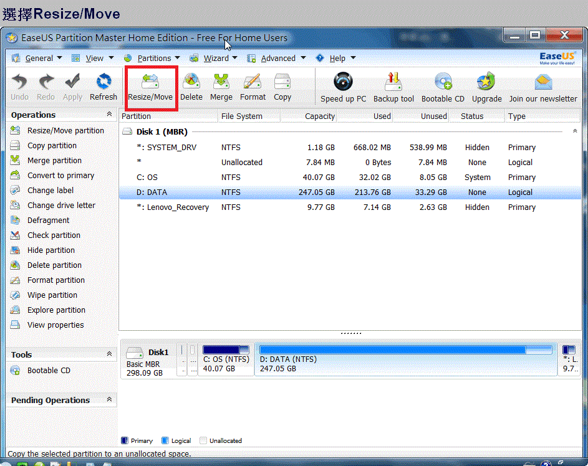Click the Upgrade icon
The width and height of the screenshot is (588, 466).
pyautogui.click(x=487, y=88)
